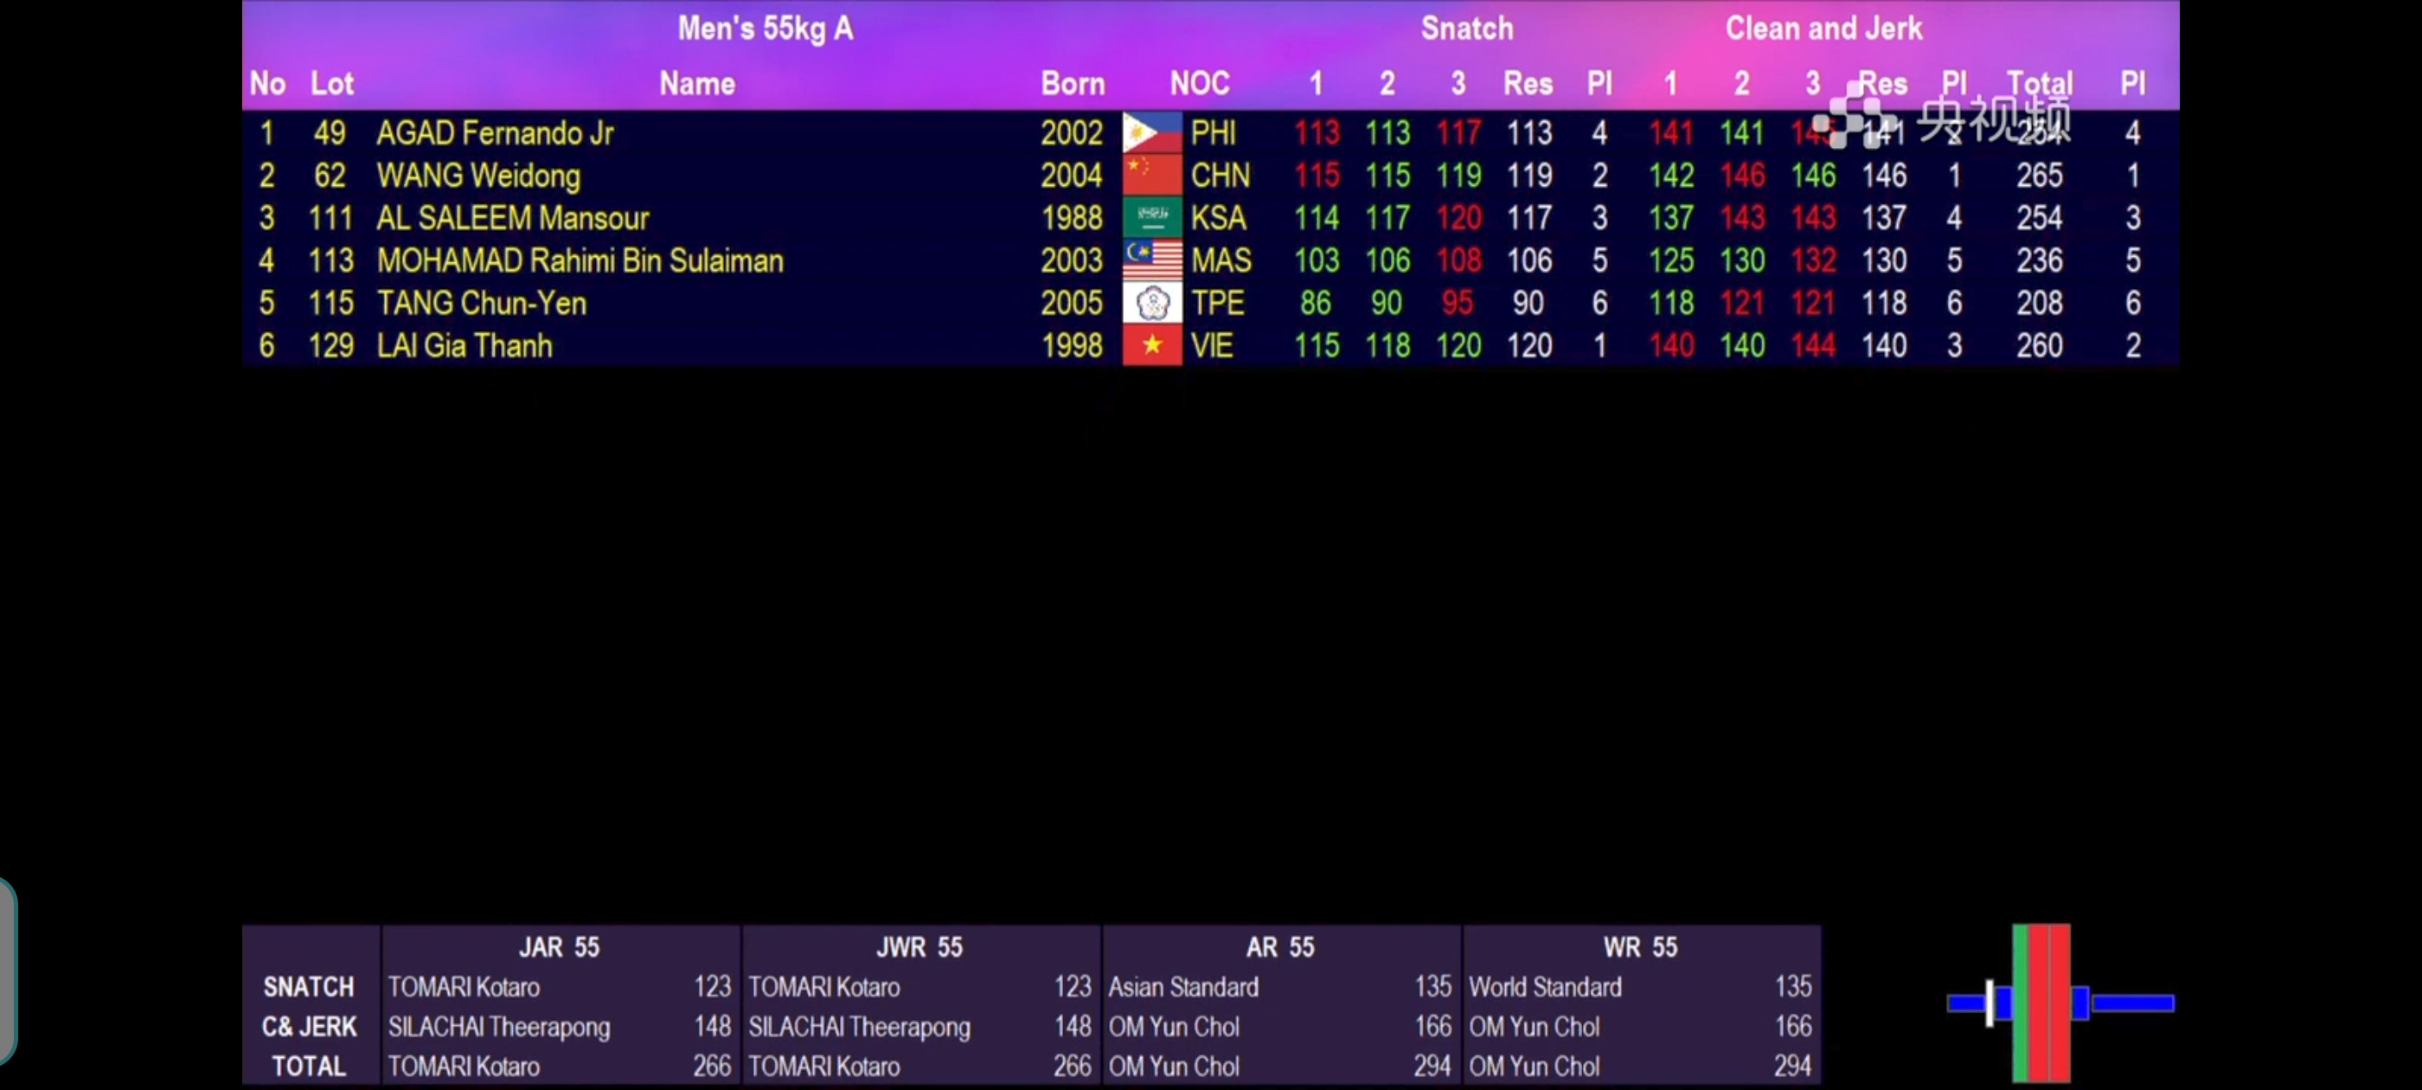This screenshot has width=2422, height=1090.
Task: Click athlete name WANG Weidong
Action: tap(477, 176)
